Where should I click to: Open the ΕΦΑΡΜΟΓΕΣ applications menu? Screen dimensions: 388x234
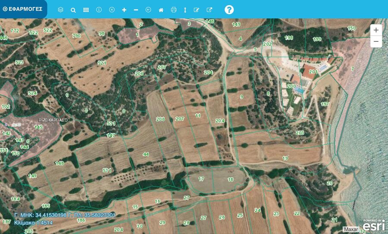(23, 9)
